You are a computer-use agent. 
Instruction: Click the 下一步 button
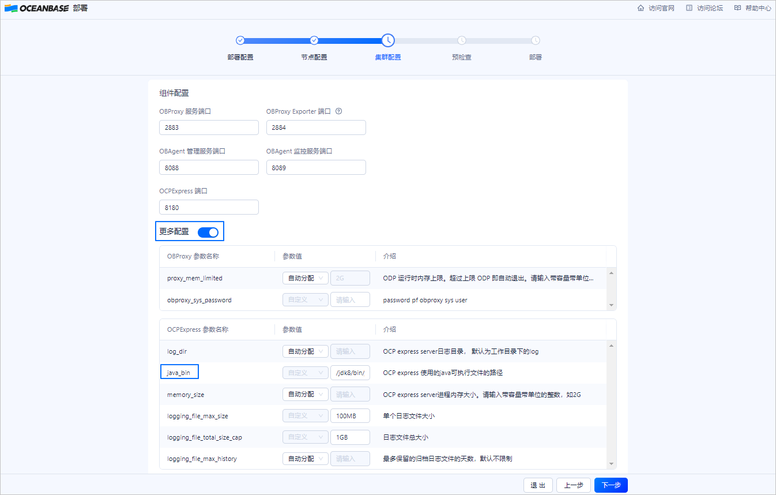pos(611,485)
